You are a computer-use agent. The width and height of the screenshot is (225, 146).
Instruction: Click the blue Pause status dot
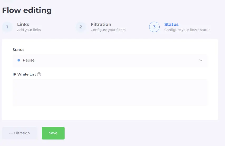[x=19, y=60]
